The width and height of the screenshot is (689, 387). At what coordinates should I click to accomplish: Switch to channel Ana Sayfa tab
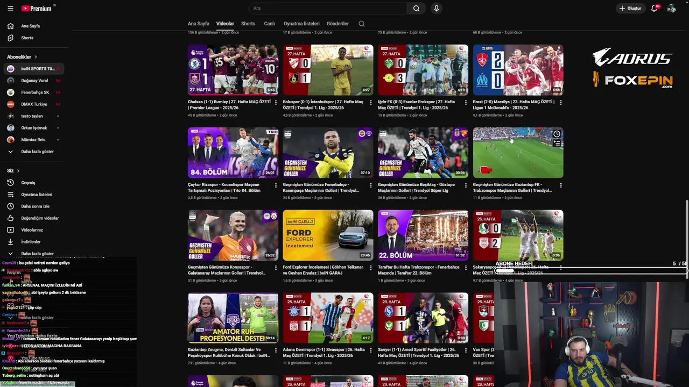pyautogui.click(x=198, y=24)
